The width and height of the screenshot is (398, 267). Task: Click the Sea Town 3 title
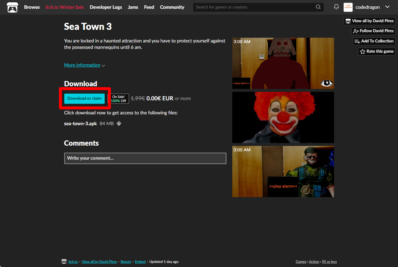pos(88,27)
